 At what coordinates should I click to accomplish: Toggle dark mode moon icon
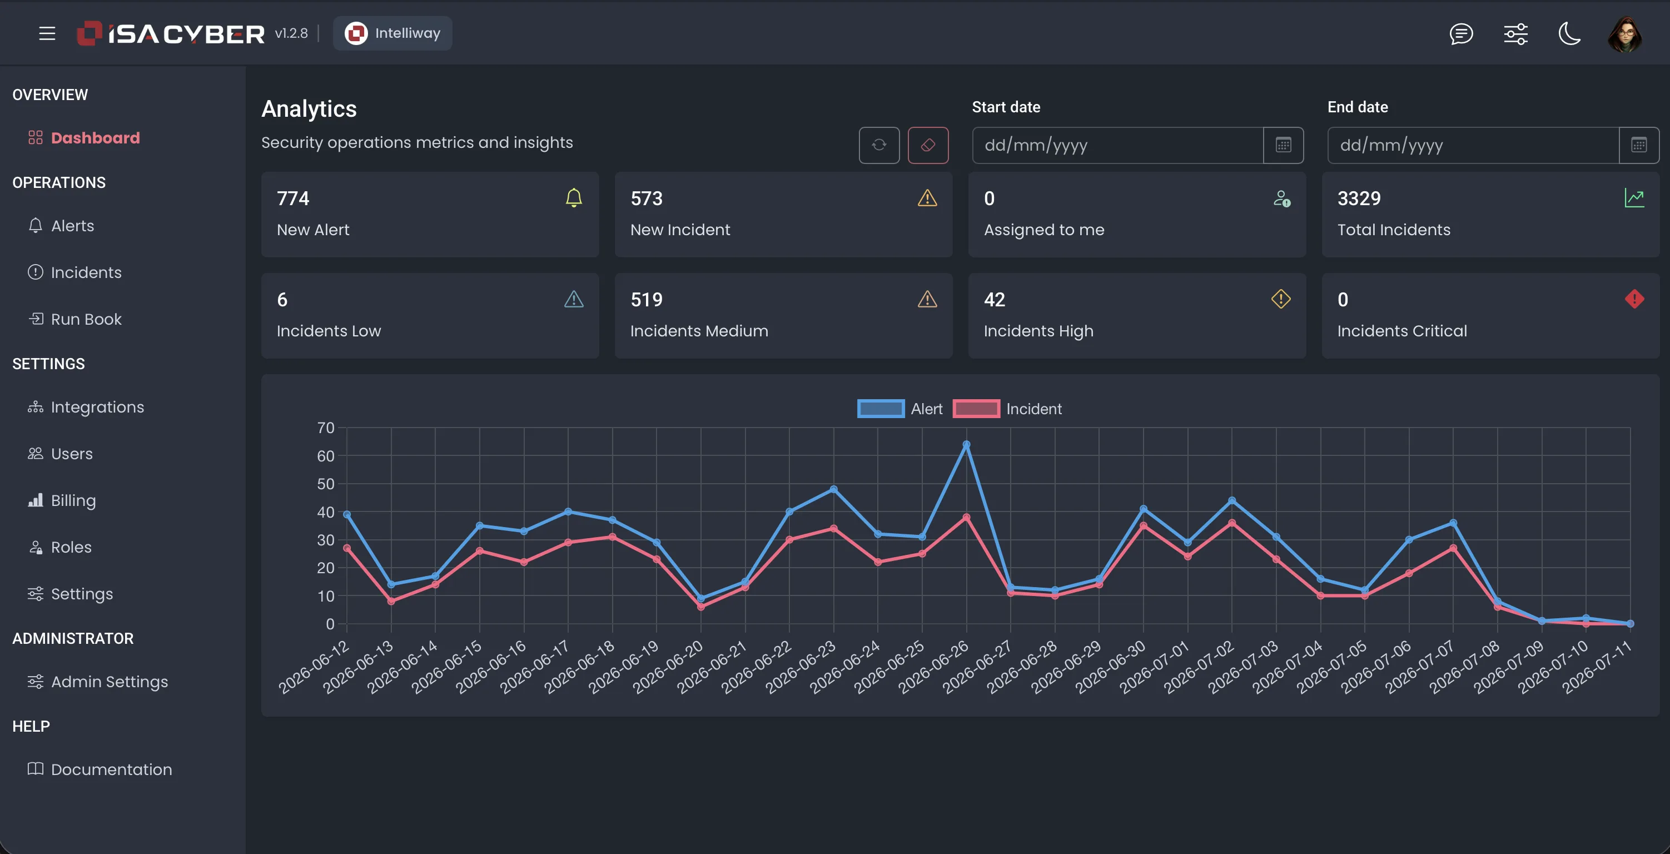coord(1569,33)
